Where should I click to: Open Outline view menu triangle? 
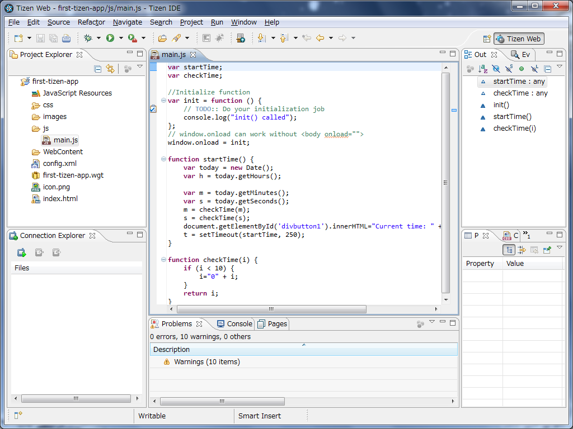560,66
